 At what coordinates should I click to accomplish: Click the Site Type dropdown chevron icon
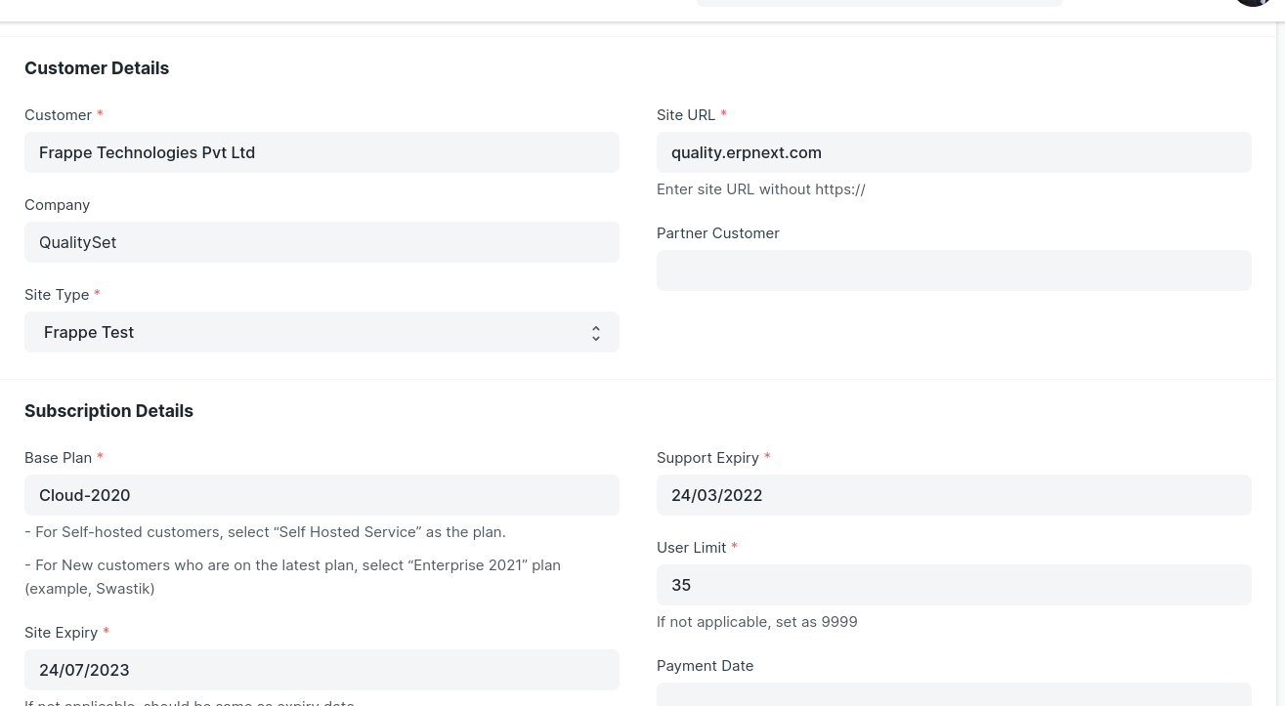(x=596, y=332)
